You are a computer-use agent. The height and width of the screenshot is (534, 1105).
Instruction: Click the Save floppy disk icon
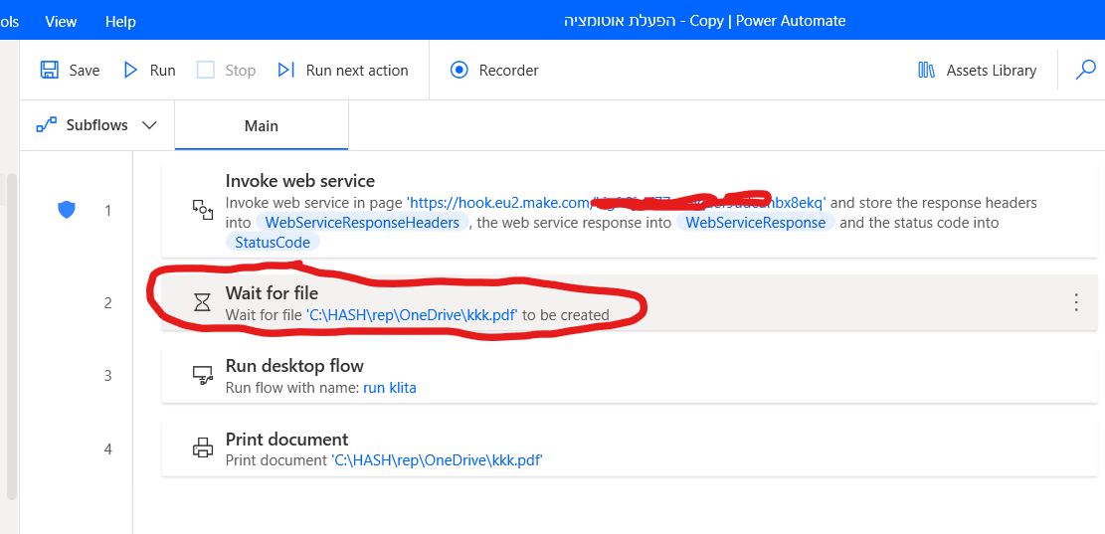[49, 70]
